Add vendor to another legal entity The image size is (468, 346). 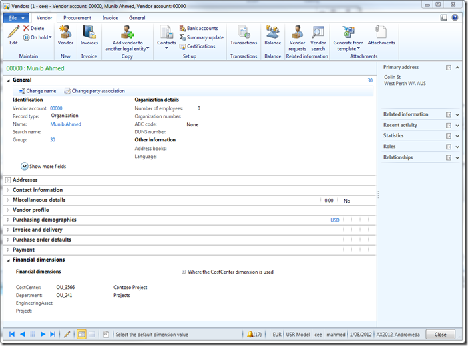pyautogui.click(x=127, y=39)
